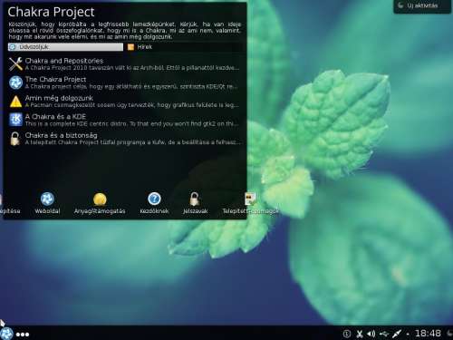Click the clock-shaped tray icon left of scissors
The height and width of the screenshot is (340, 453).
[347, 334]
